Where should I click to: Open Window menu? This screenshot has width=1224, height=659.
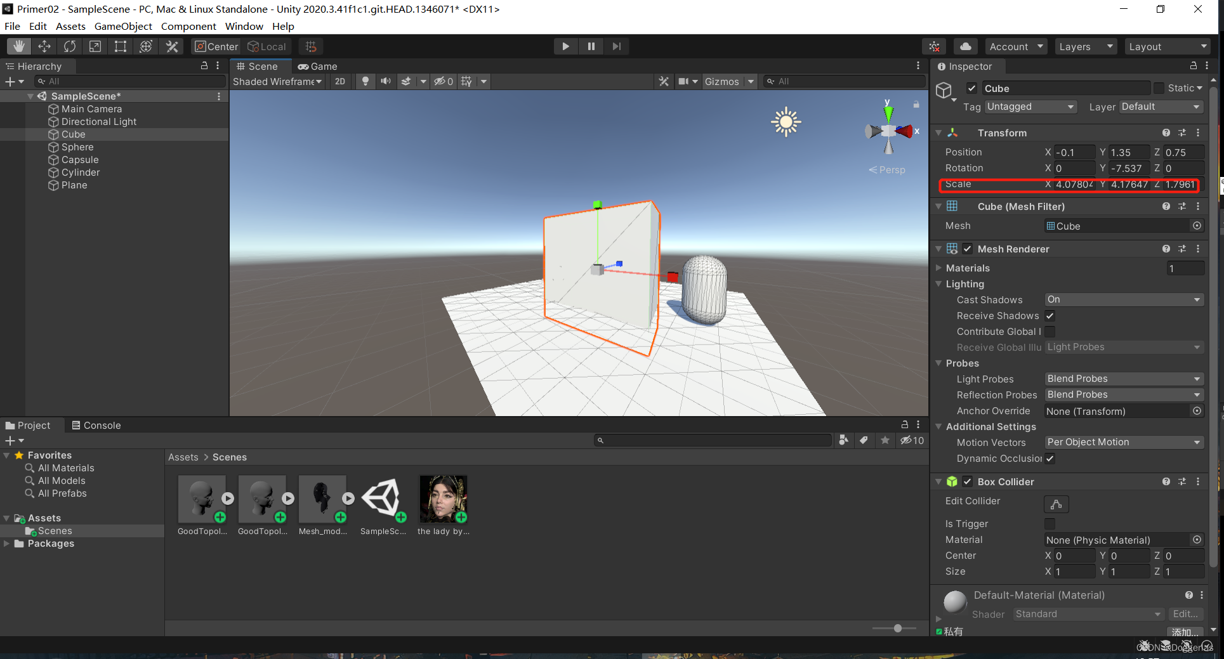tap(244, 26)
